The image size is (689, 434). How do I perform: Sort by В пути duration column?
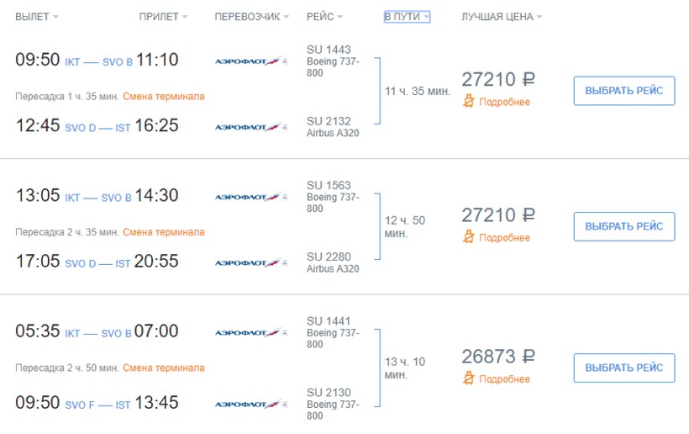pyautogui.click(x=407, y=17)
